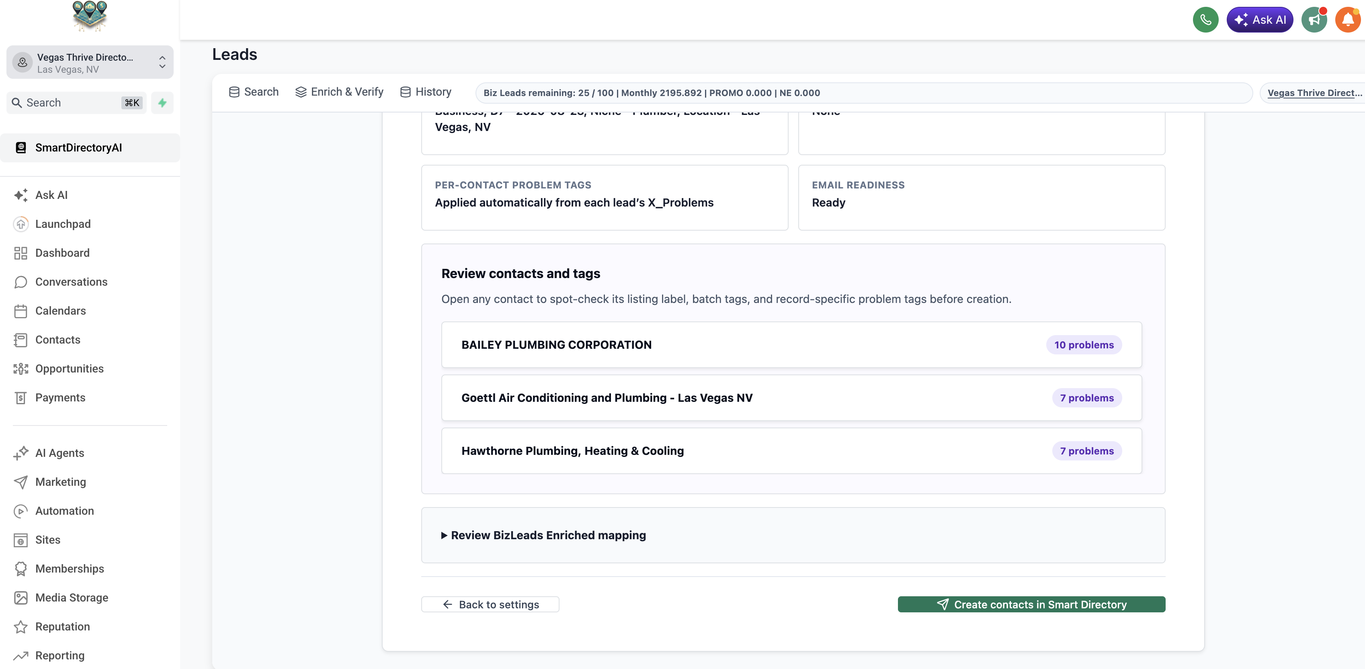Click the Ask AI sparkle sidebar icon
Screen dimensions: 1365x669
(x=20, y=195)
